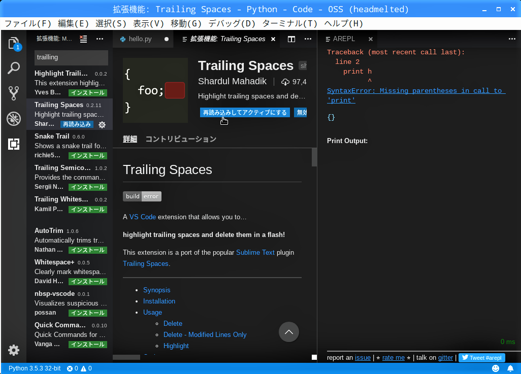521x374 pixels.
Task: Click the Trailing Spaces extension logo image
Action: (x=155, y=90)
